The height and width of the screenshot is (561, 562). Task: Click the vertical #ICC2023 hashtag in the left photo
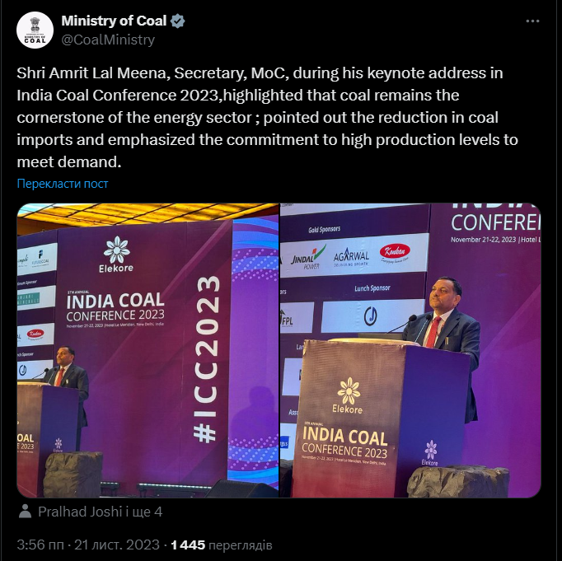coord(207,359)
